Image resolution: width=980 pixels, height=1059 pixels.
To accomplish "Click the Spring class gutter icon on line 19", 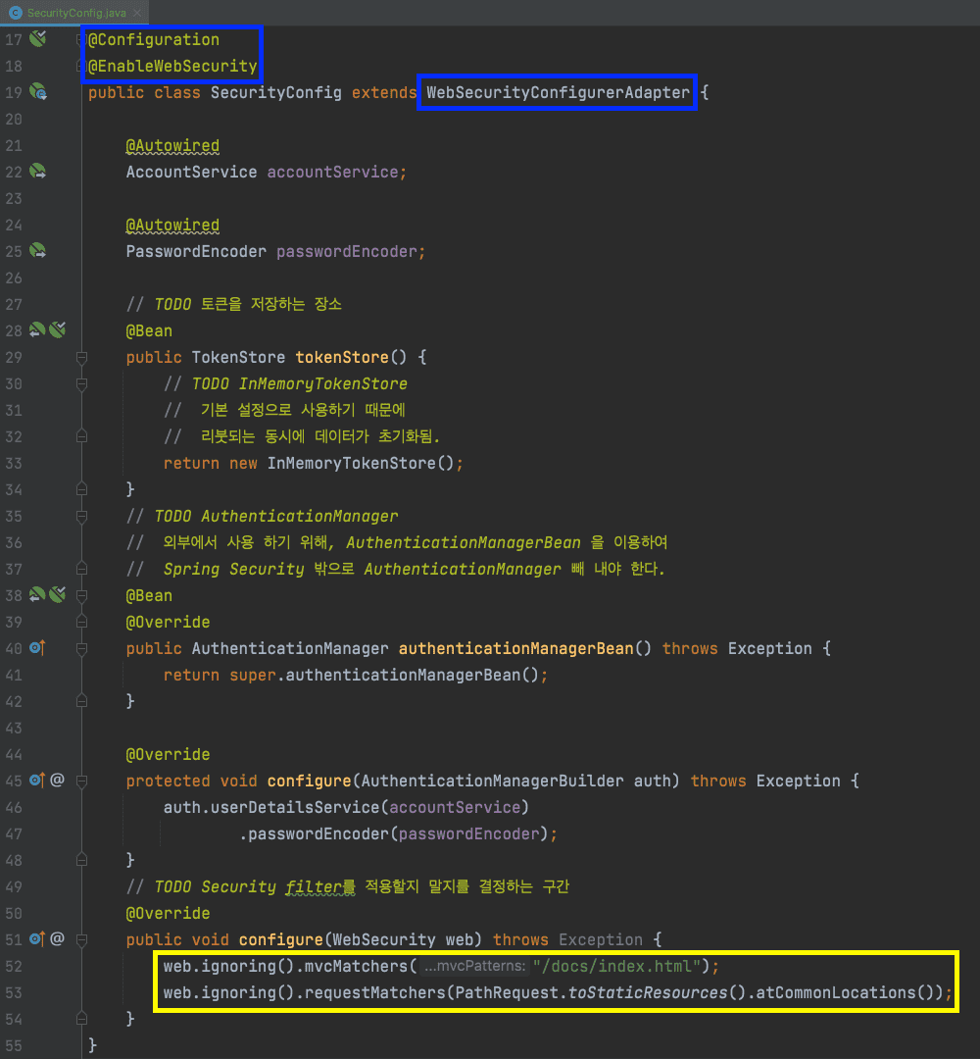I will 38,92.
